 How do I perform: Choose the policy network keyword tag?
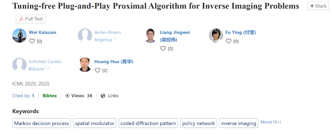click(198, 123)
